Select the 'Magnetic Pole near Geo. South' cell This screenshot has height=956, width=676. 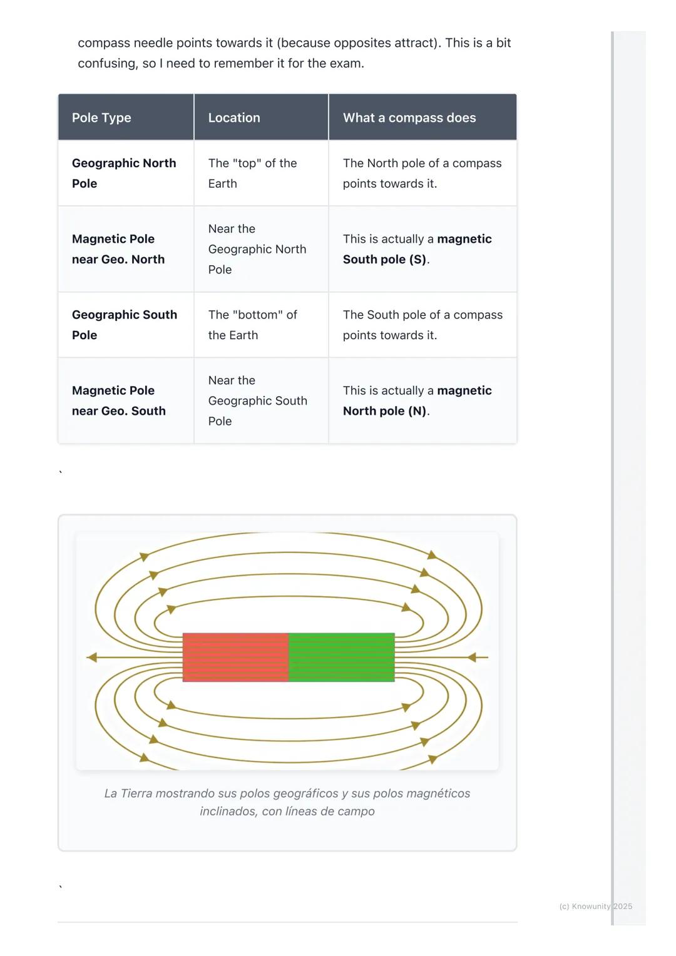click(x=119, y=400)
